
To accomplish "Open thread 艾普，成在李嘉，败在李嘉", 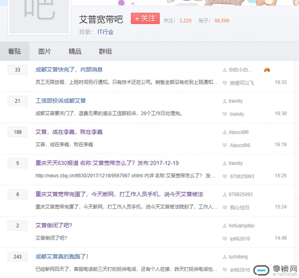I will point(69,132).
